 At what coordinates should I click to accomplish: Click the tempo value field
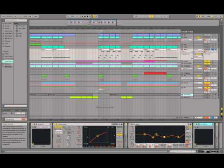[x=8, y=16]
